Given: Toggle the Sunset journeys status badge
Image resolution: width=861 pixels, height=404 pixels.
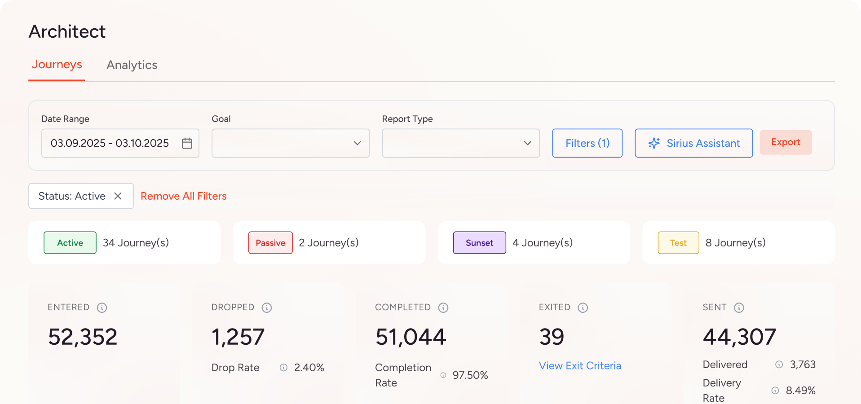Looking at the screenshot, I should coord(479,243).
